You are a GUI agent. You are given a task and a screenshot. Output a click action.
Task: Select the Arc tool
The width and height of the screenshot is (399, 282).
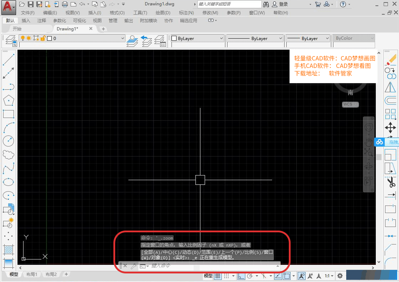click(x=9, y=128)
